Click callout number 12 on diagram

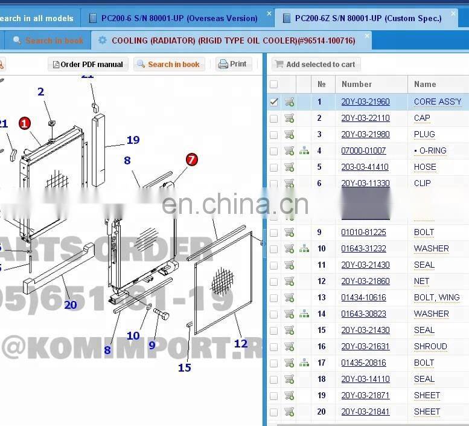click(x=241, y=344)
